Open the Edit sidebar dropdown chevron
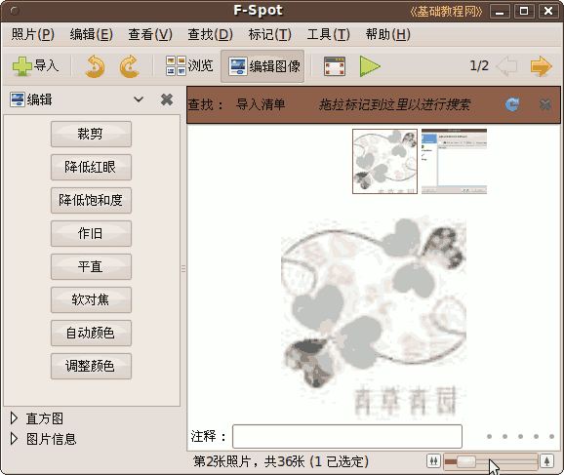Image resolution: width=564 pixels, height=475 pixels. pyautogui.click(x=139, y=99)
